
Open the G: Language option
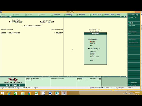(x=70, y=15)
